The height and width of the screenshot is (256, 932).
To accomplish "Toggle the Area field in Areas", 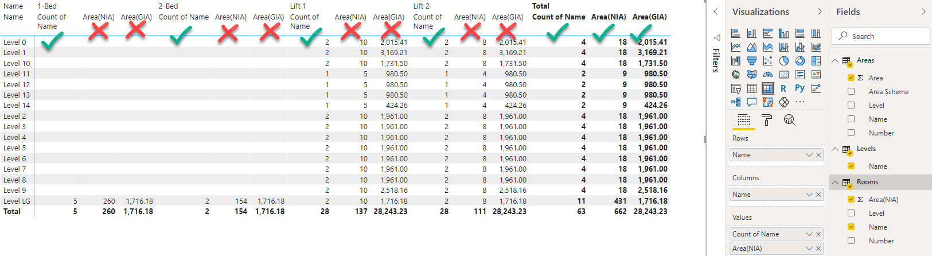I will 851,77.
